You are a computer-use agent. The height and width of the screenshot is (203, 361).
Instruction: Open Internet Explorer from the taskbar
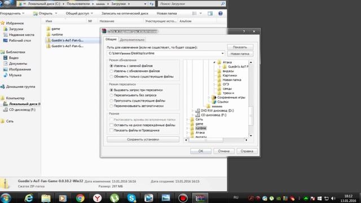29,198
